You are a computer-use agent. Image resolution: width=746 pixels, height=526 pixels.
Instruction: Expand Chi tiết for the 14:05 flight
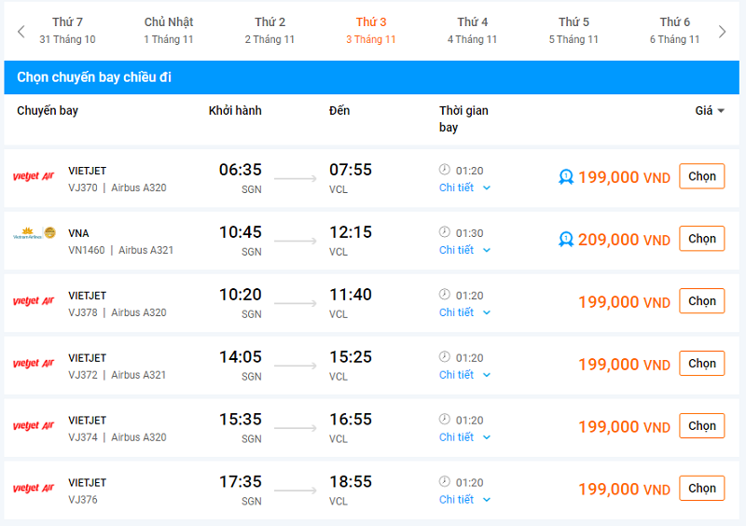coord(464,375)
